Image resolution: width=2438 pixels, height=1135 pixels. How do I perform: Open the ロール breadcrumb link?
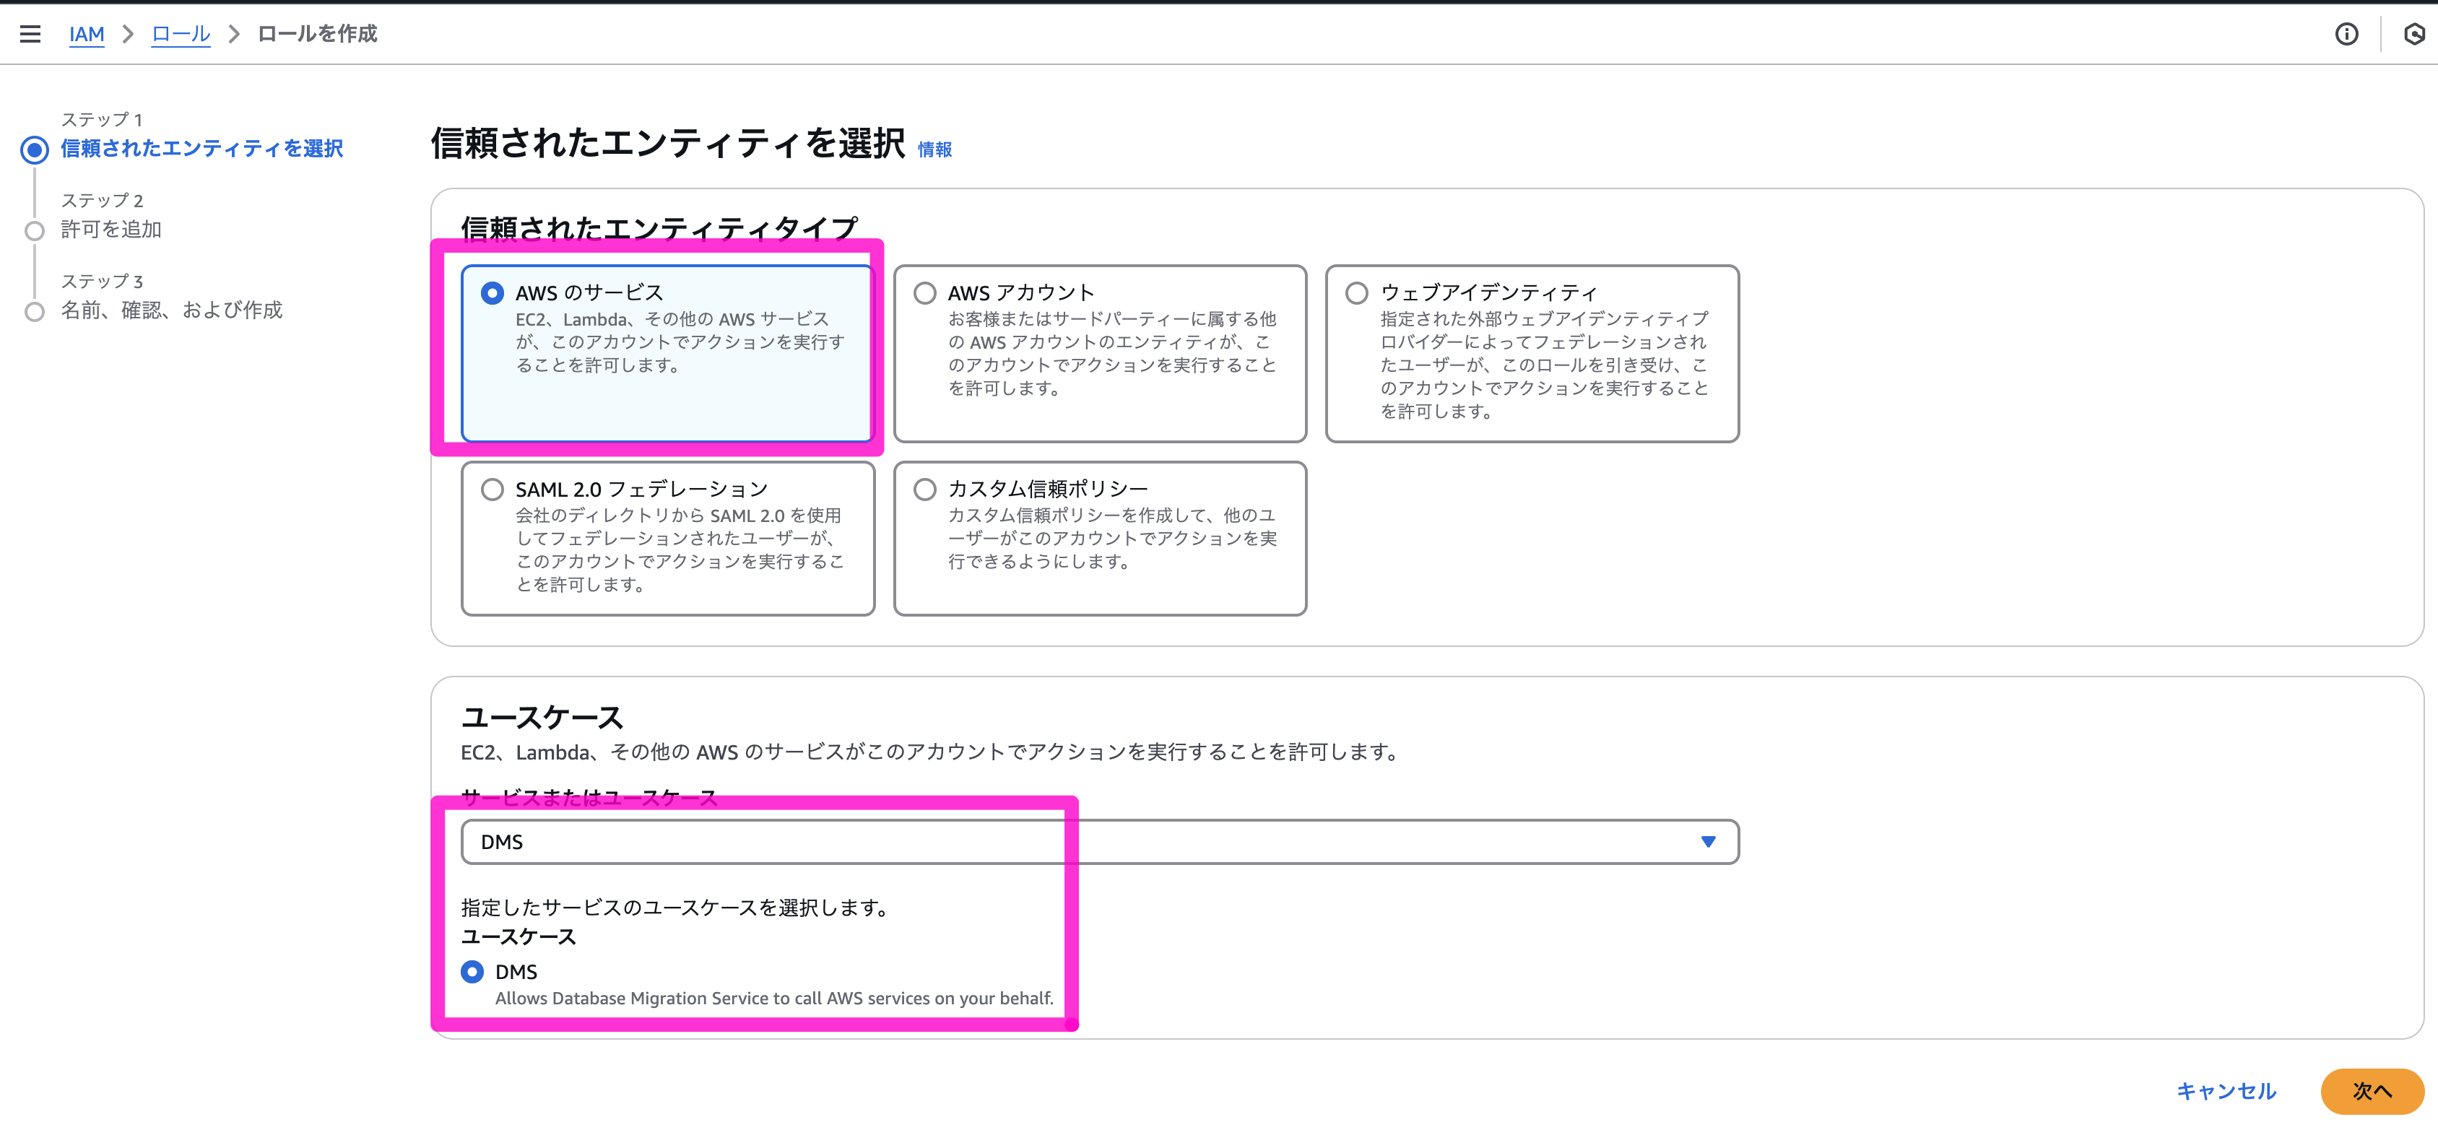[181, 34]
